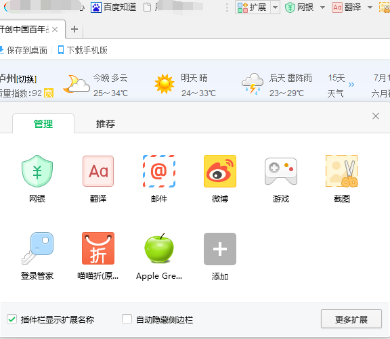The width and height of the screenshot is (390, 339).
Task: Switch to the 推荐 tab
Action: point(106,124)
